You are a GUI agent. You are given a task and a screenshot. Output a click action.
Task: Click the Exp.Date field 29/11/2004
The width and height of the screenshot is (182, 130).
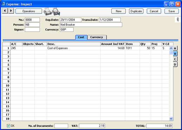click(x=71, y=20)
